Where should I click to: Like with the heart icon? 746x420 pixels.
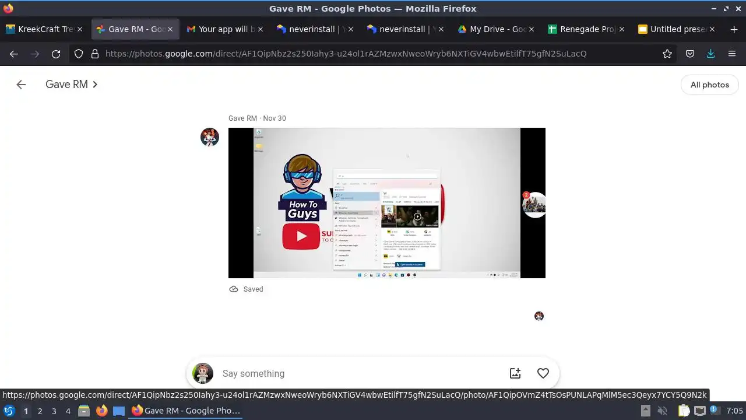(x=543, y=373)
